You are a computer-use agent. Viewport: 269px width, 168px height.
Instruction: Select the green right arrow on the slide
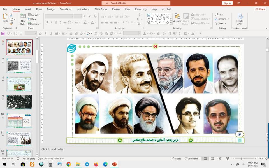(191, 140)
